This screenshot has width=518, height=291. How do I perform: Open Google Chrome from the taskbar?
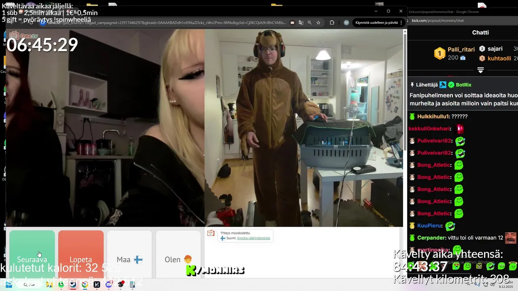coord(85,285)
